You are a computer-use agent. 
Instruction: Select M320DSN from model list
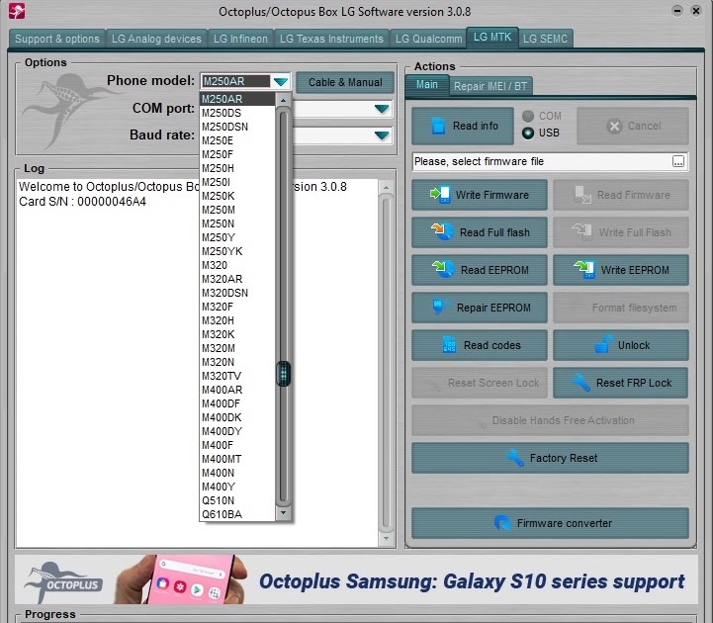[237, 293]
